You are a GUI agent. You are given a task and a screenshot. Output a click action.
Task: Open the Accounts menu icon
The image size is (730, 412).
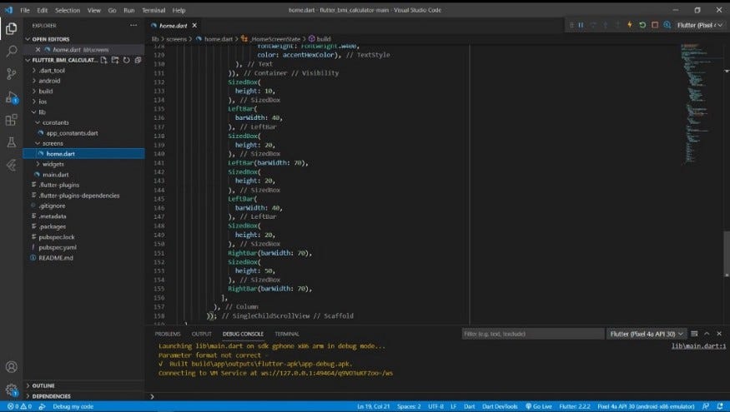[11, 367]
